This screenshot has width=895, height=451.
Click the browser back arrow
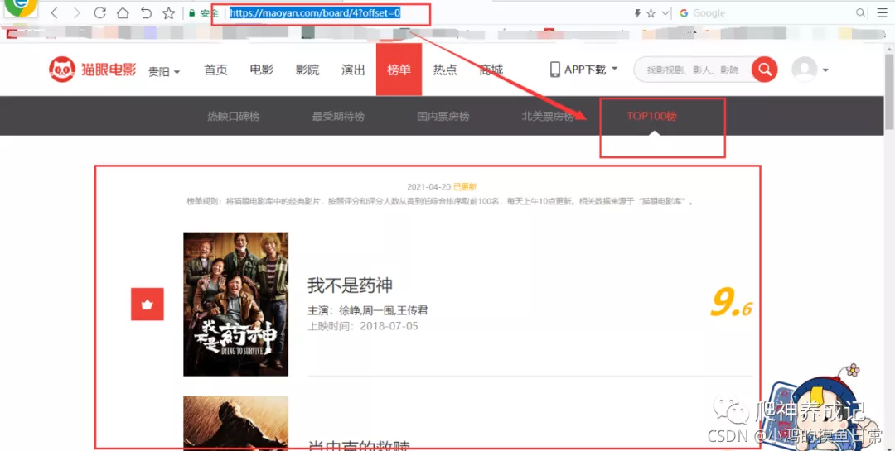point(54,12)
